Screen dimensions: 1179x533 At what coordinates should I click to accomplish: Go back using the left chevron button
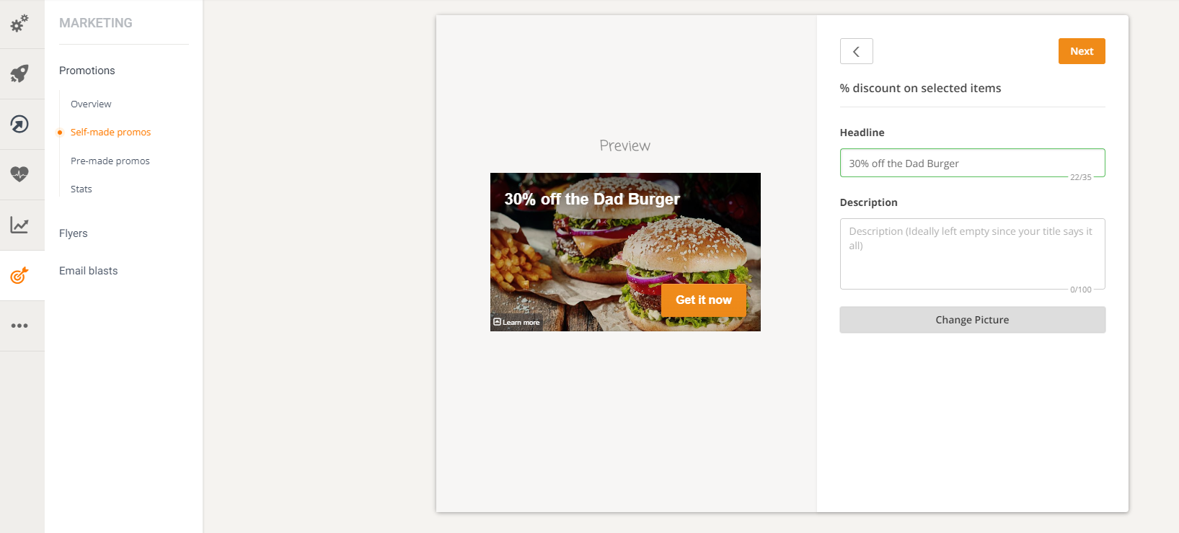click(856, 51)
